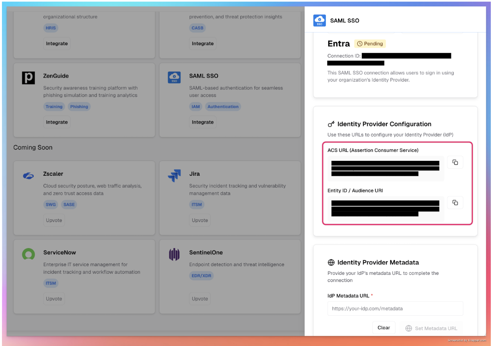
Task: Click the IdP Metadata URL label
Action: [350, 296]
